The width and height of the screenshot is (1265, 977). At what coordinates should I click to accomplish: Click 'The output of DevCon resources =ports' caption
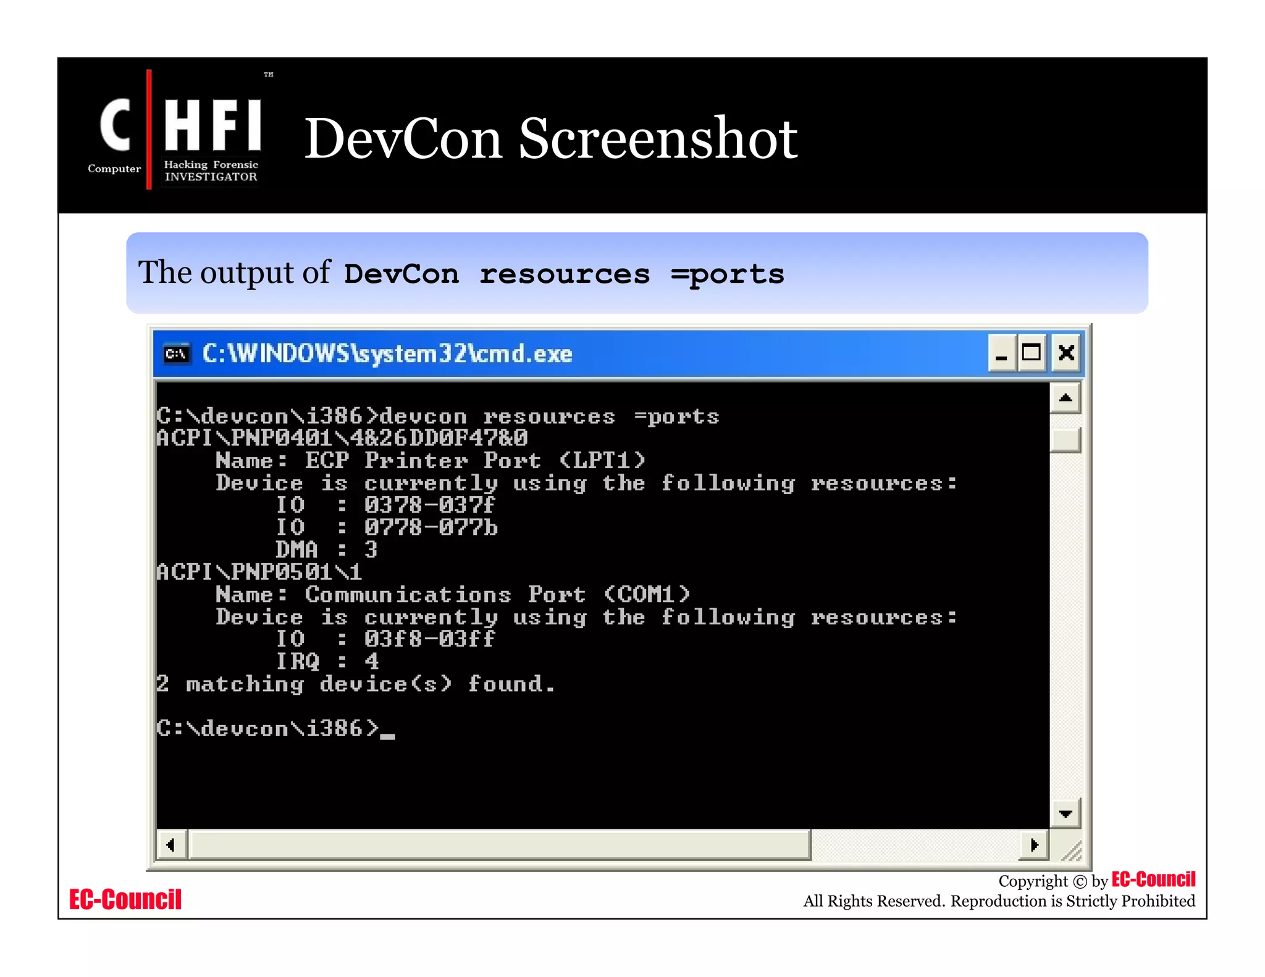(461, 274)
